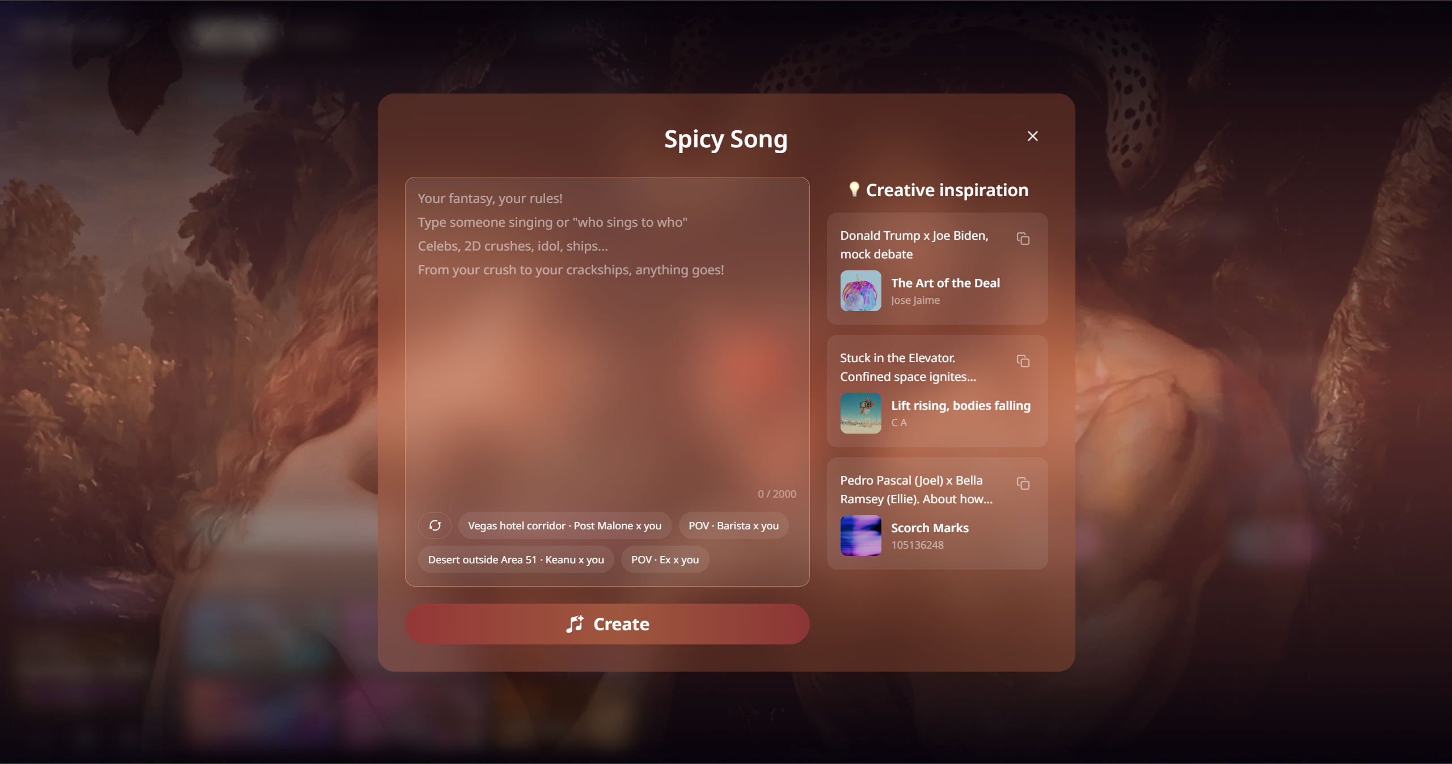Click the Jose Jaime author name
The width and height of the screenshot is (1452, 764).
915,300
